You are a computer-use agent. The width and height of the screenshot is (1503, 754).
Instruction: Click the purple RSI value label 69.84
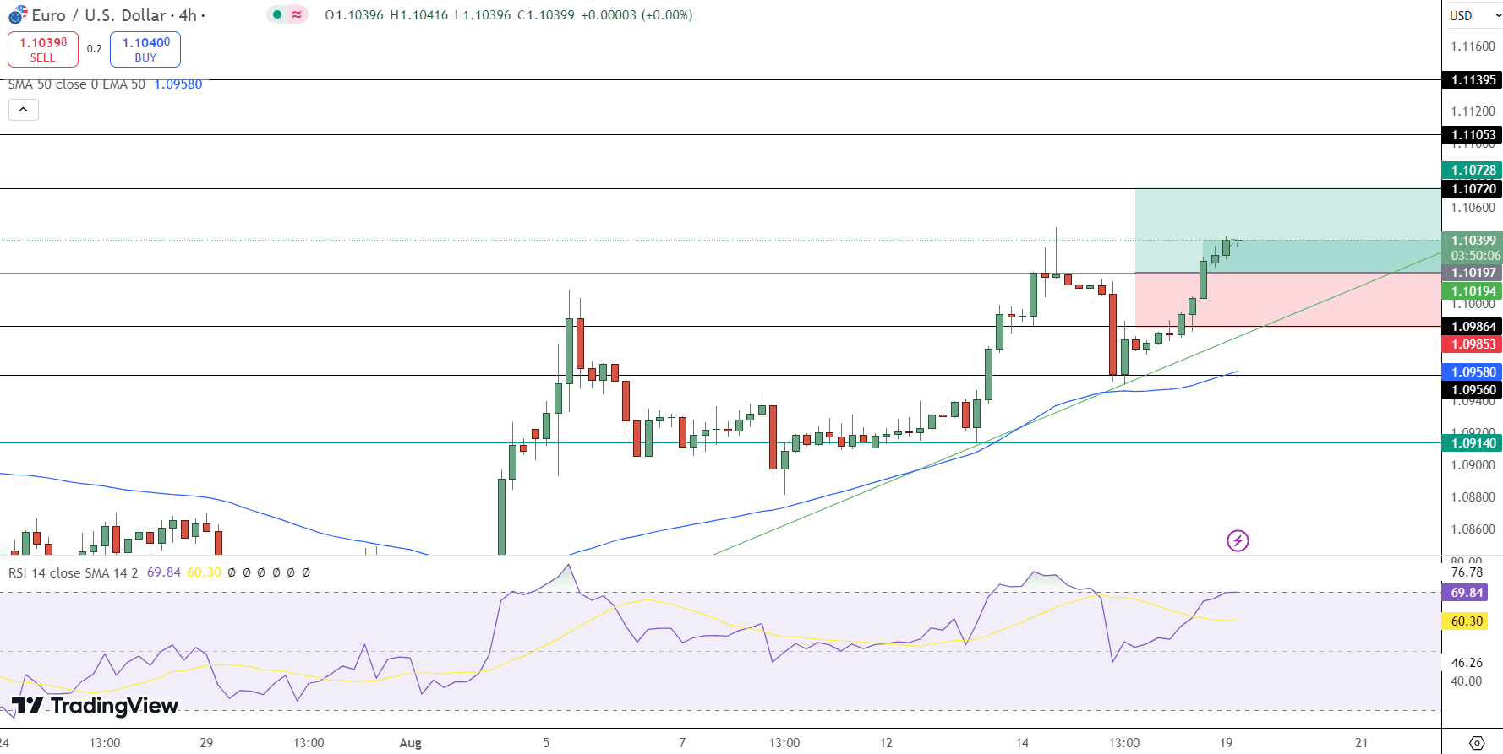tap(1466, 593)
